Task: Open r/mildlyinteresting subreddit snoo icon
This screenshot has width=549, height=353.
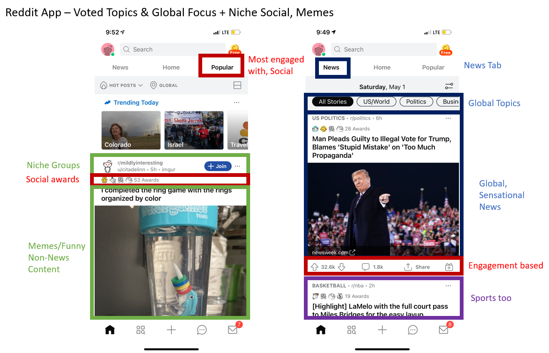Action: point(108,166)
